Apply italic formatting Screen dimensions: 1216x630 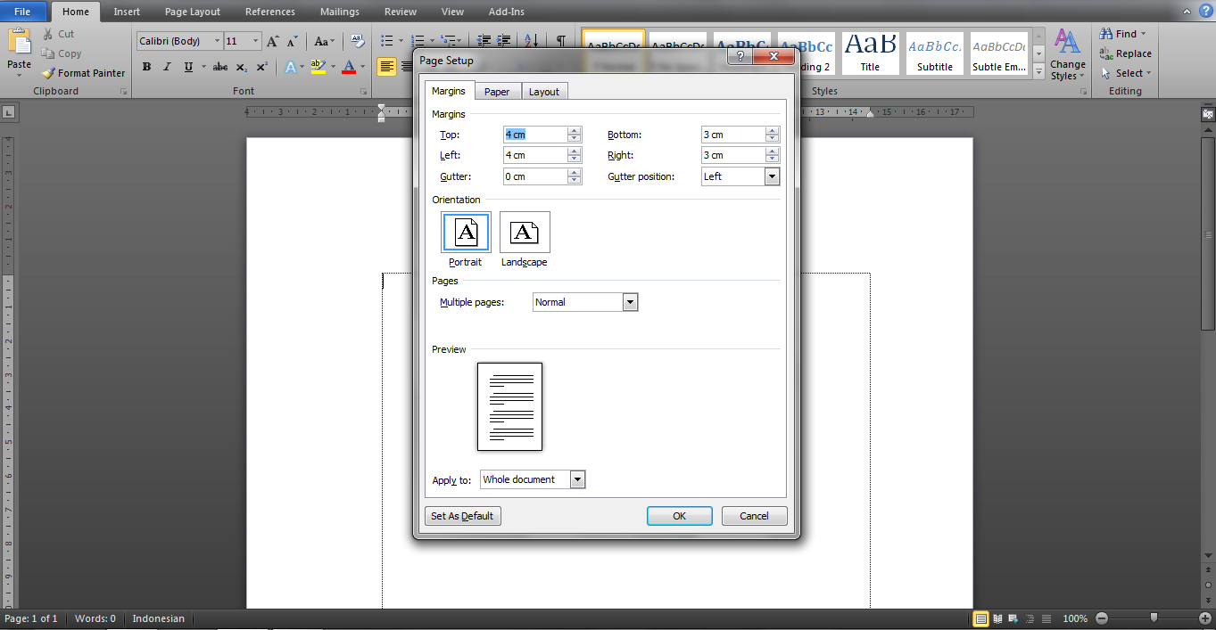[166, 66]
